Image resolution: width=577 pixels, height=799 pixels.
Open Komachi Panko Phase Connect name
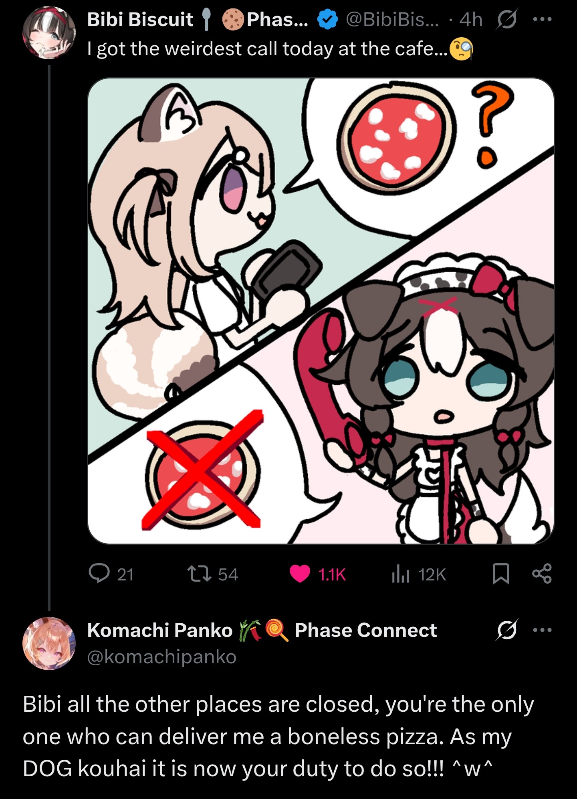(x=262, y=630)
